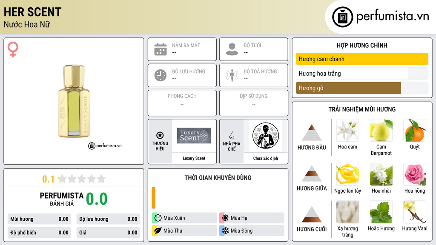The width and height of the screenshot is (436, 245).
Task: Open the Độ phổ biến score box
Action: coord(39,233)
